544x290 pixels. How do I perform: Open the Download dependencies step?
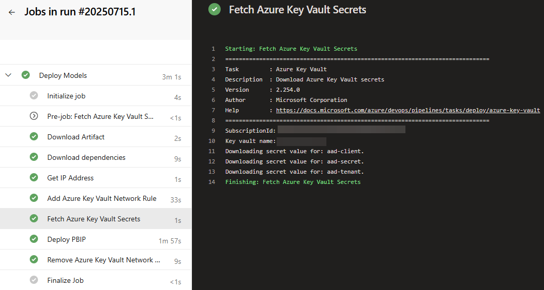coord(86,157)
